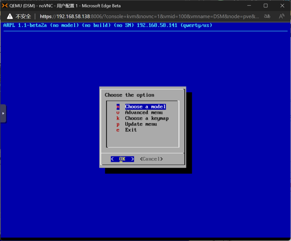Close the noVNC browser window
The image size is (291, 241).
pyautogui.click(x=282, y=6)
